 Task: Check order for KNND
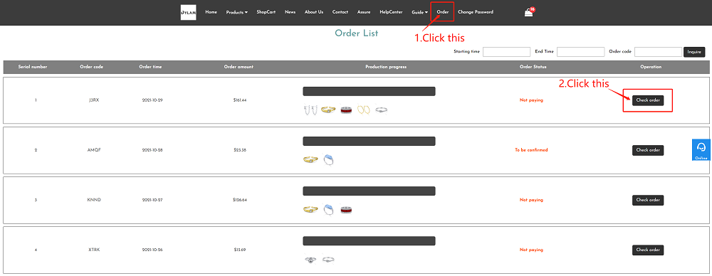point(648,200)
